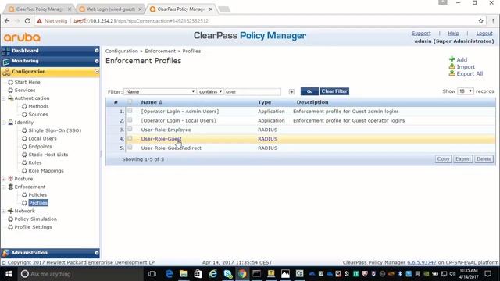Click the Go filter button
The height and width of the screenshot is (281, 500).
pos(309,91)
